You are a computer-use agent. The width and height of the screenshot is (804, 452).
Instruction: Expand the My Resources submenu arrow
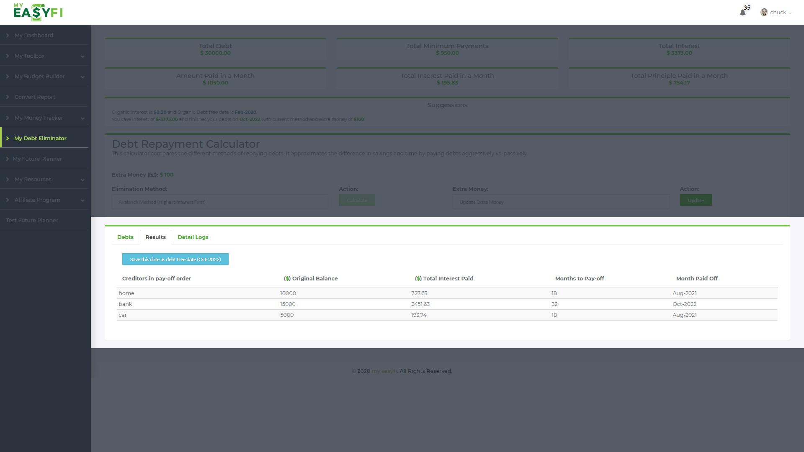click(82, 180)
